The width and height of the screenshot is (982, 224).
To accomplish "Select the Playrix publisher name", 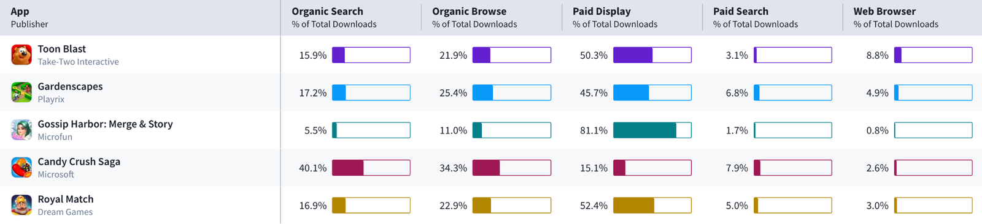I will click(51, 99).
